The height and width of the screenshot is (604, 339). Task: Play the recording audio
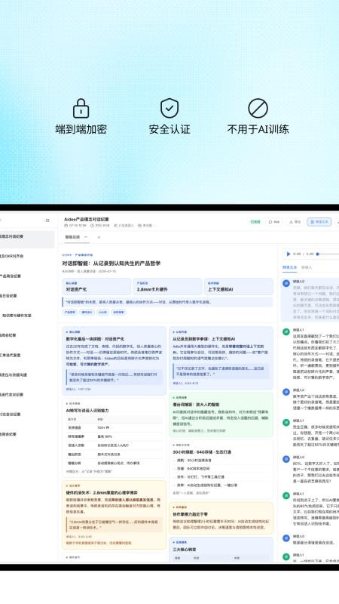point(289,254)
